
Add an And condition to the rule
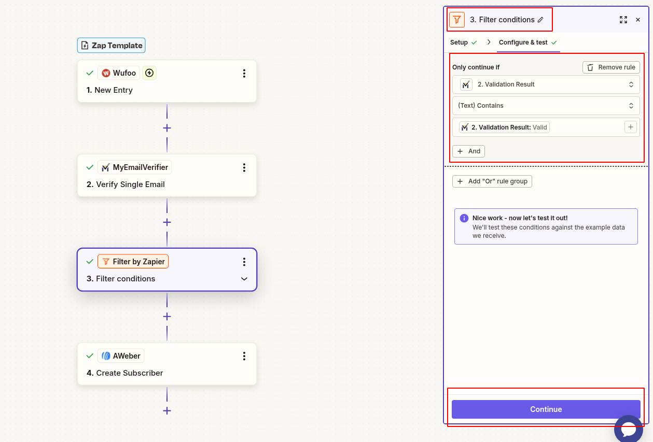[468, 151]
